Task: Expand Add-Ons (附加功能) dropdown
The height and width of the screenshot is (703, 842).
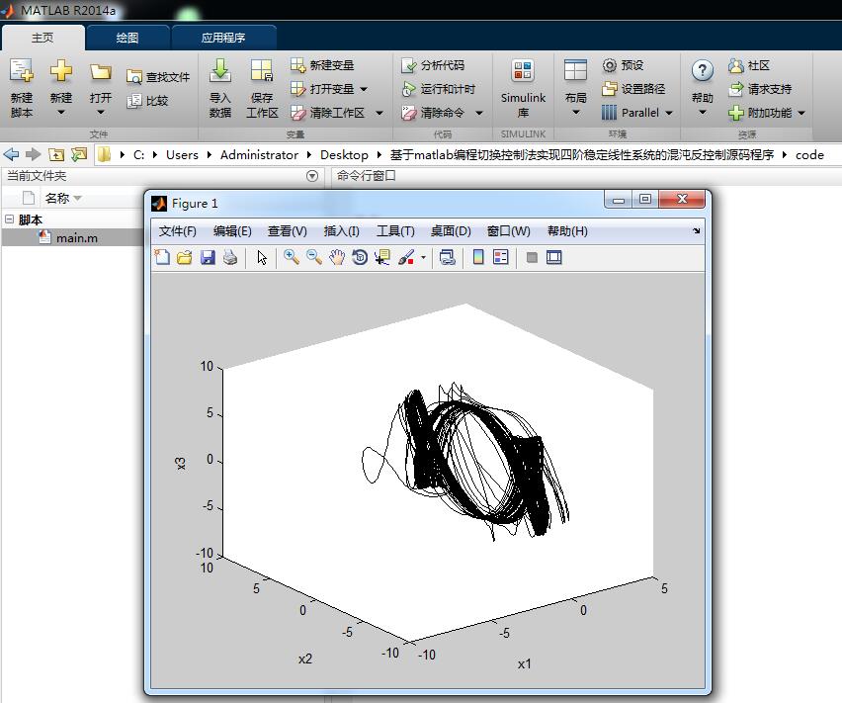Action: 801,113
